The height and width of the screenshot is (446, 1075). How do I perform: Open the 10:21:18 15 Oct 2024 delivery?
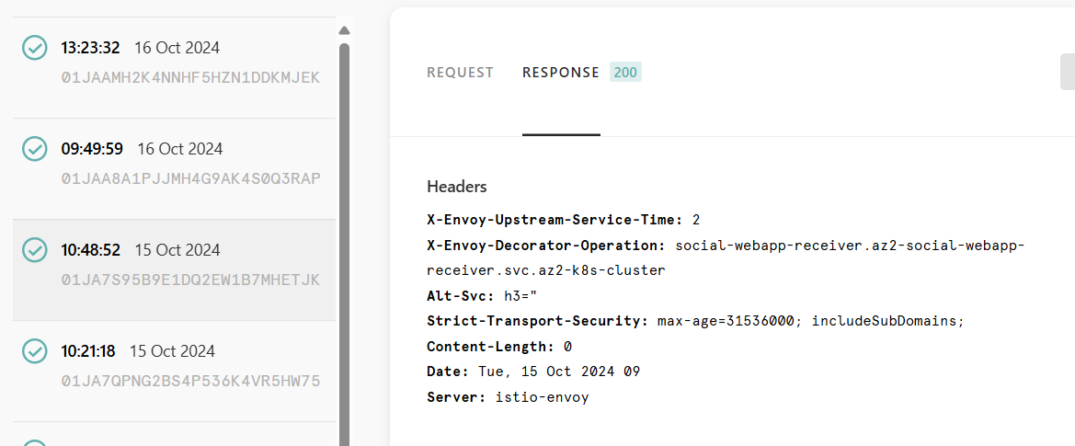click(174, 372)
